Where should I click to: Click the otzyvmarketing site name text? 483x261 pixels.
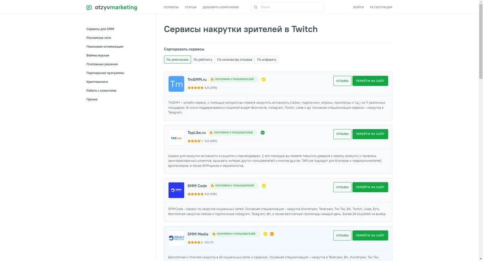[x=116, y=7]
